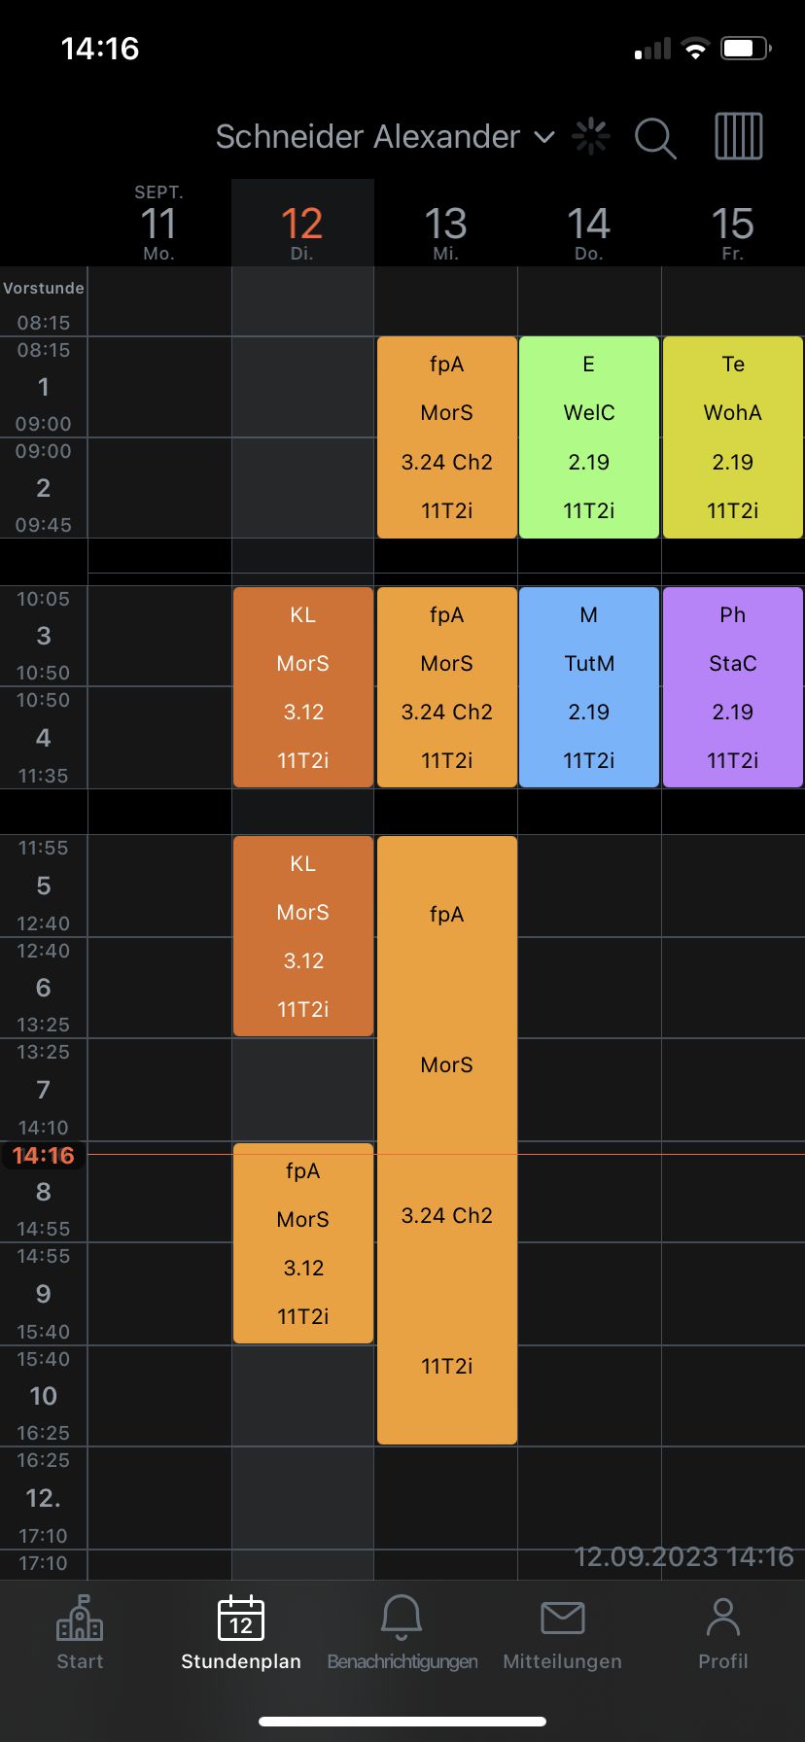The image size is (805, 1742).
Task: Open Tuesday's fpA lesson in room 3.12
Action: (x=303, y=1243)
